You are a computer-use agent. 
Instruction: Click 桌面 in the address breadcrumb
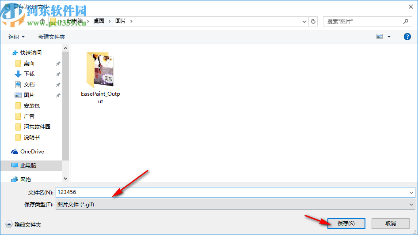[99, 21]
